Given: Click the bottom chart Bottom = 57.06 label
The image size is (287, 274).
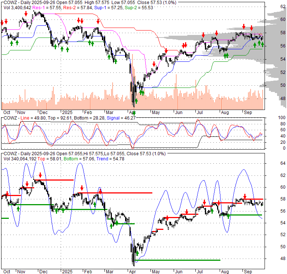Looking at the screenshot, I should pyautogui.click(x=79, y=159).
